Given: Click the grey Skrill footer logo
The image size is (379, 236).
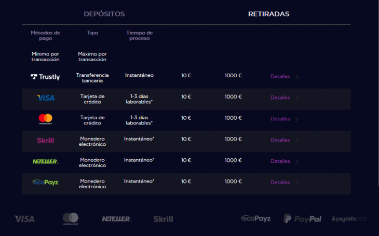Looking at the screenshot, I should 163,219.
